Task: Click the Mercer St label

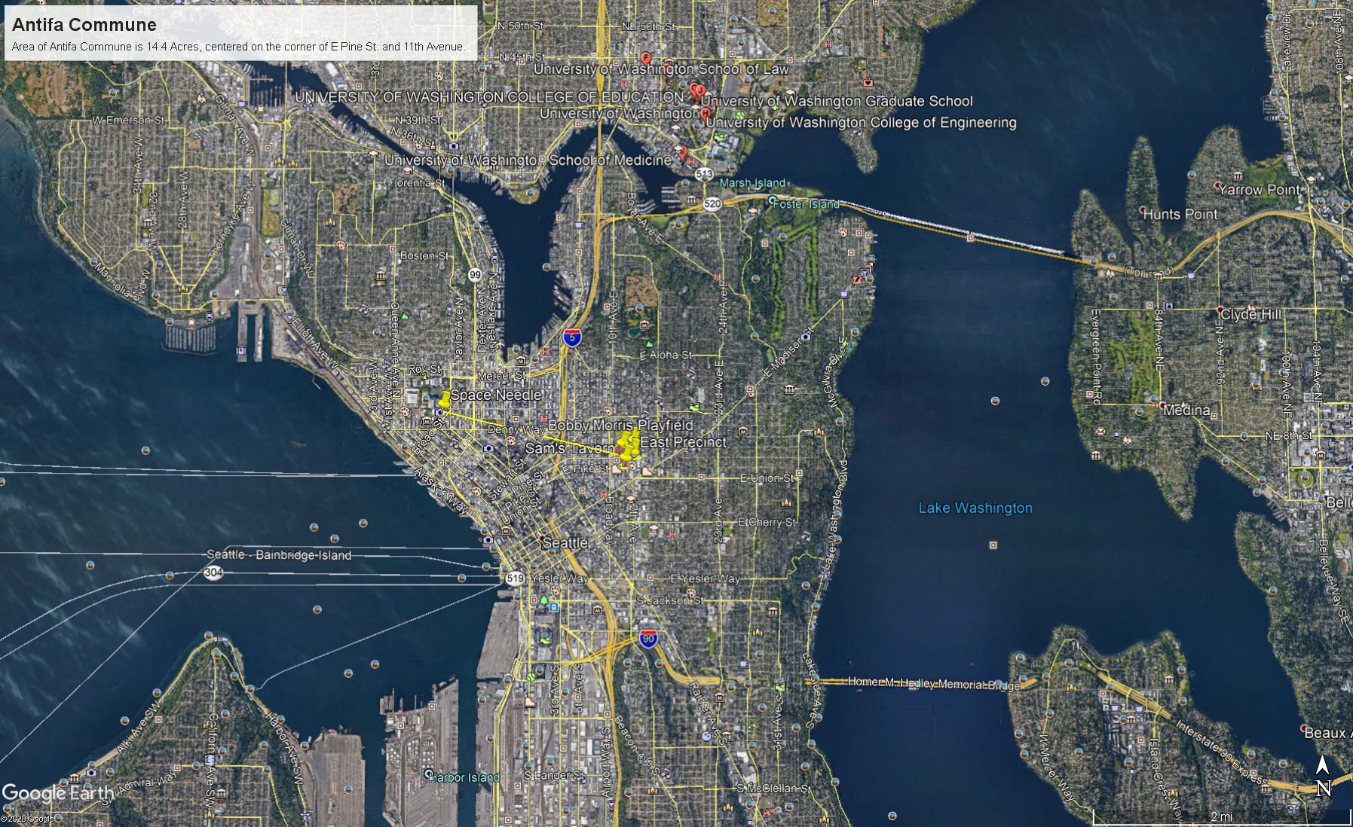Action: click(x=503, y=375)
